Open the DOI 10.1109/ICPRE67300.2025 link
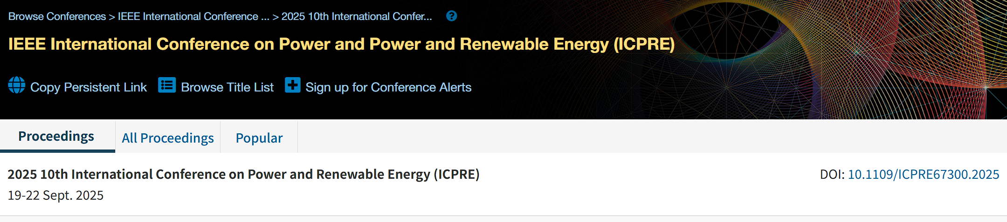1007x222 pixels. point(923,174)
